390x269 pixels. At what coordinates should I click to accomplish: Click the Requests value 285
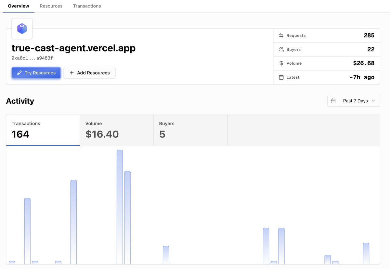[369, 35]
